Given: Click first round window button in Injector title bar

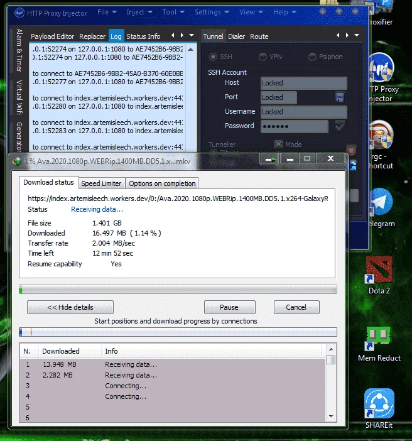Looking at the screenshot, I should pyautogui.click(x=323, y=11).
